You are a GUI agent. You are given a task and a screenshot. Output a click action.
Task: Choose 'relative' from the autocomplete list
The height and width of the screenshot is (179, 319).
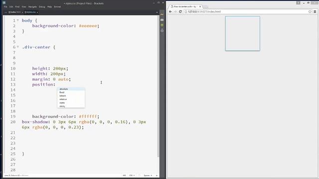click(71, 99)
